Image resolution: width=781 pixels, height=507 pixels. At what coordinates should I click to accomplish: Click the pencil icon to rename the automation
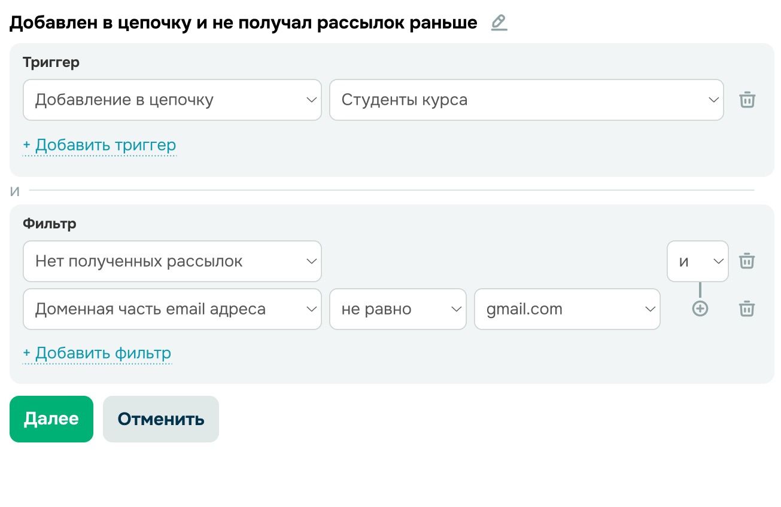coord(499,23)
